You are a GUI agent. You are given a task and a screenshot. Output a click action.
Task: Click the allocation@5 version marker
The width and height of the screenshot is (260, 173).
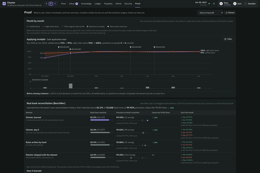pos(155,47)
